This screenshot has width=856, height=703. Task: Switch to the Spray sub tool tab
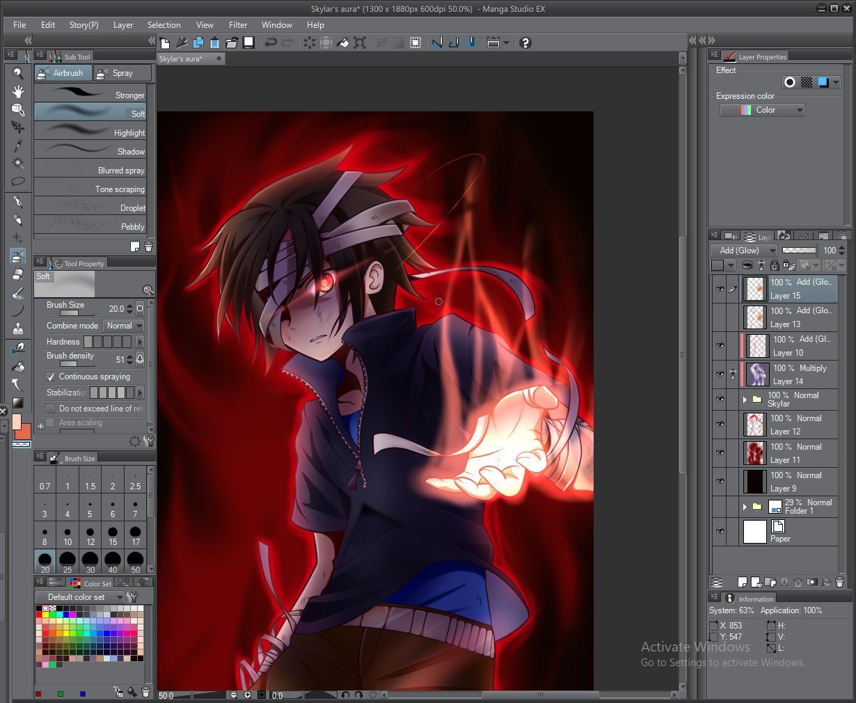click(x=122, y=73)
